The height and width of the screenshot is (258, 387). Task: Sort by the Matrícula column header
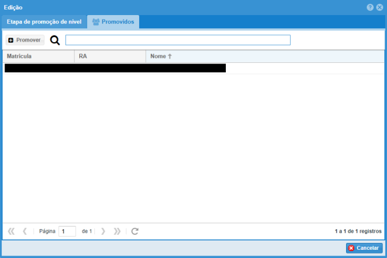point(38,56)
